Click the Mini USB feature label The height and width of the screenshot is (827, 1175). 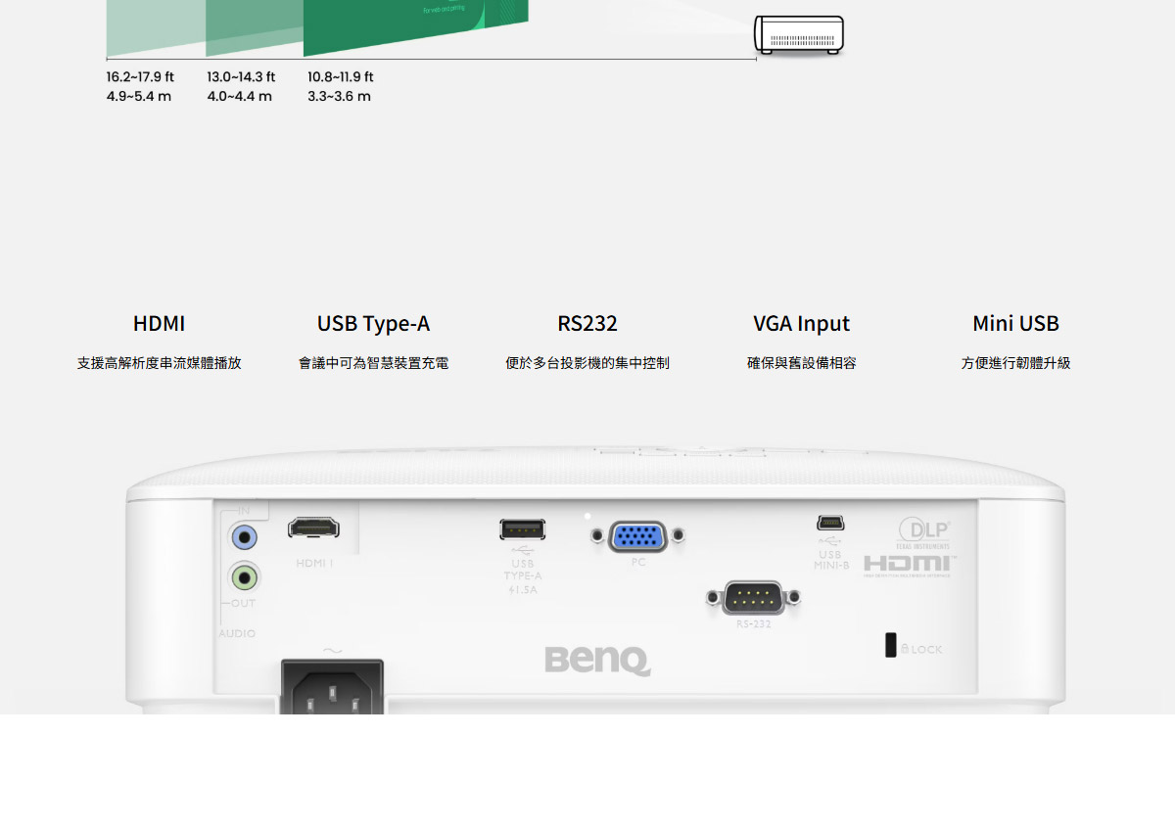(x=1015, y=323)
